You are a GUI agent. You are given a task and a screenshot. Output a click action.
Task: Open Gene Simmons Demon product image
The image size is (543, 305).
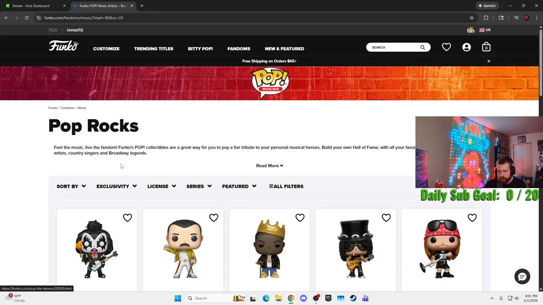[97, 249]
